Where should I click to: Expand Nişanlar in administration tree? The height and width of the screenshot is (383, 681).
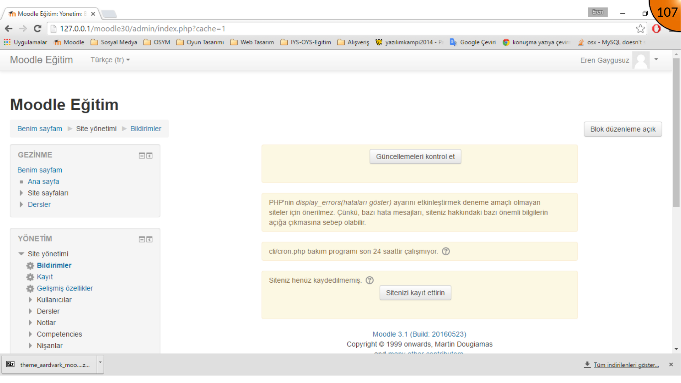click(30, 346)
